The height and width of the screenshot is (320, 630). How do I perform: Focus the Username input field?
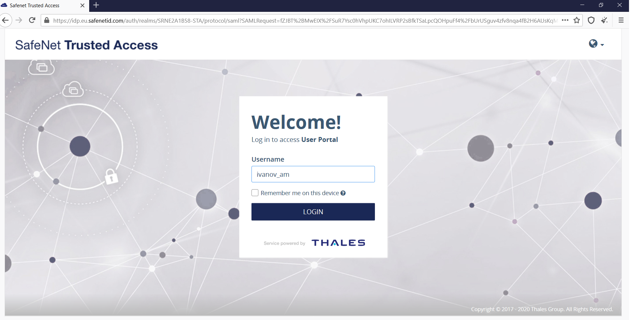pyautogui.click(x=313, y=174)
